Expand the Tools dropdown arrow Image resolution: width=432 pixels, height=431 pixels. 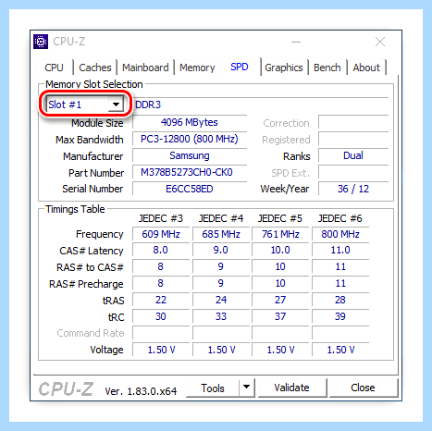246,387
